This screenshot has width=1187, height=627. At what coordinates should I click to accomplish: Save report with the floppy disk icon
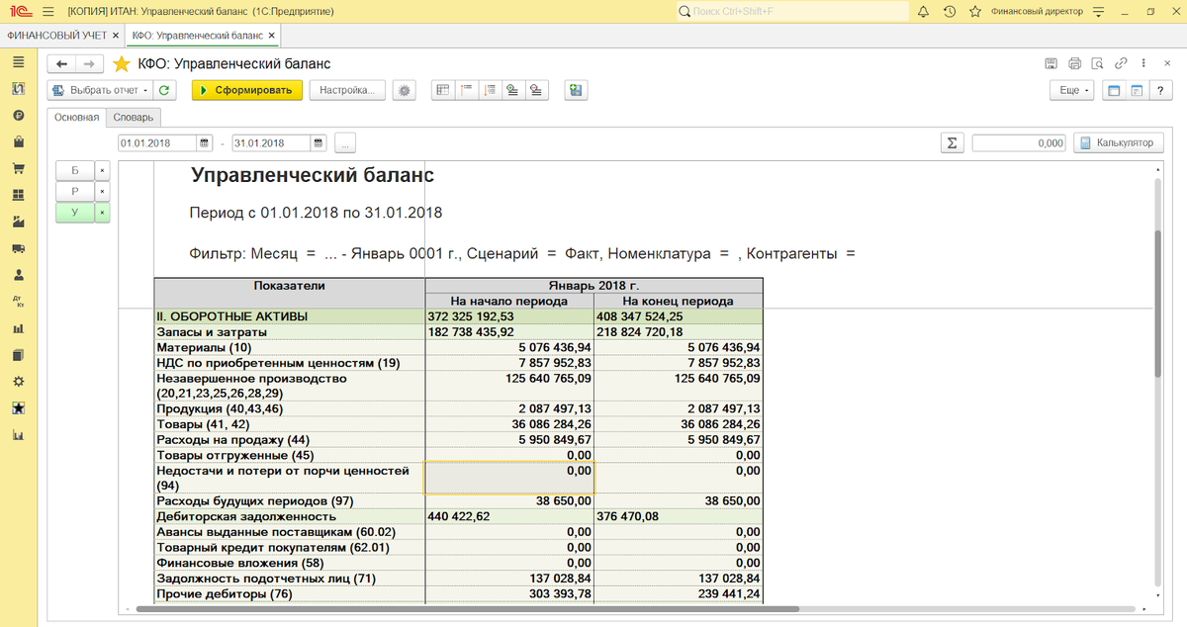(1051, 63)
